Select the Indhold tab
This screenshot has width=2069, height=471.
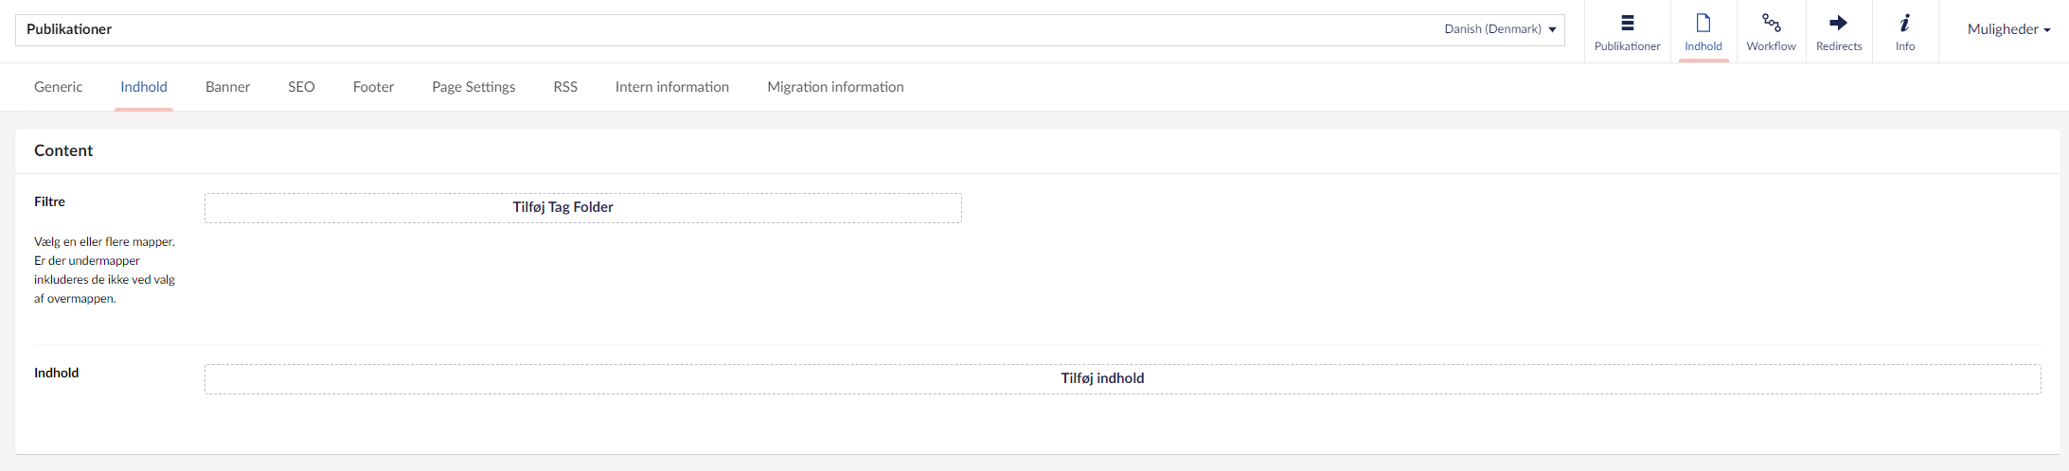click(144, 87)
